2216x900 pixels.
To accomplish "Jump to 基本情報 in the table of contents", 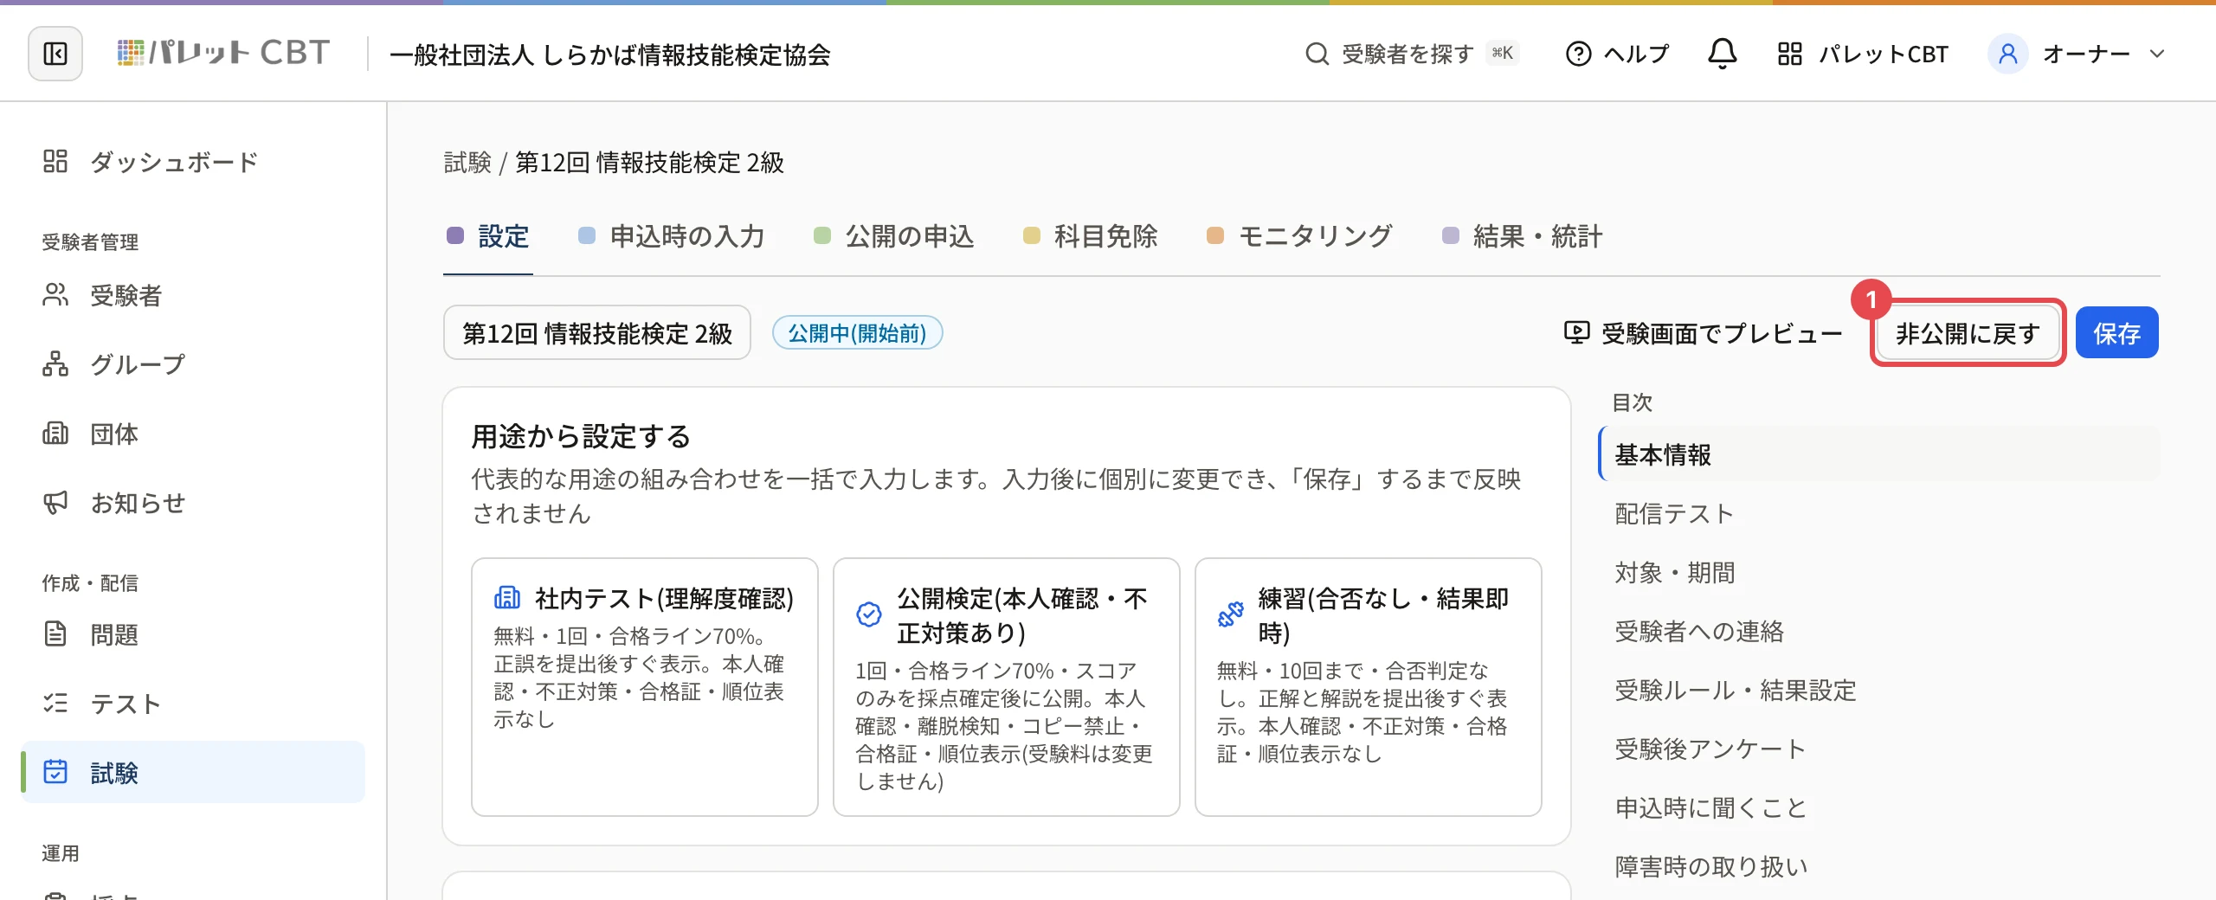I will pos(1879,454).
